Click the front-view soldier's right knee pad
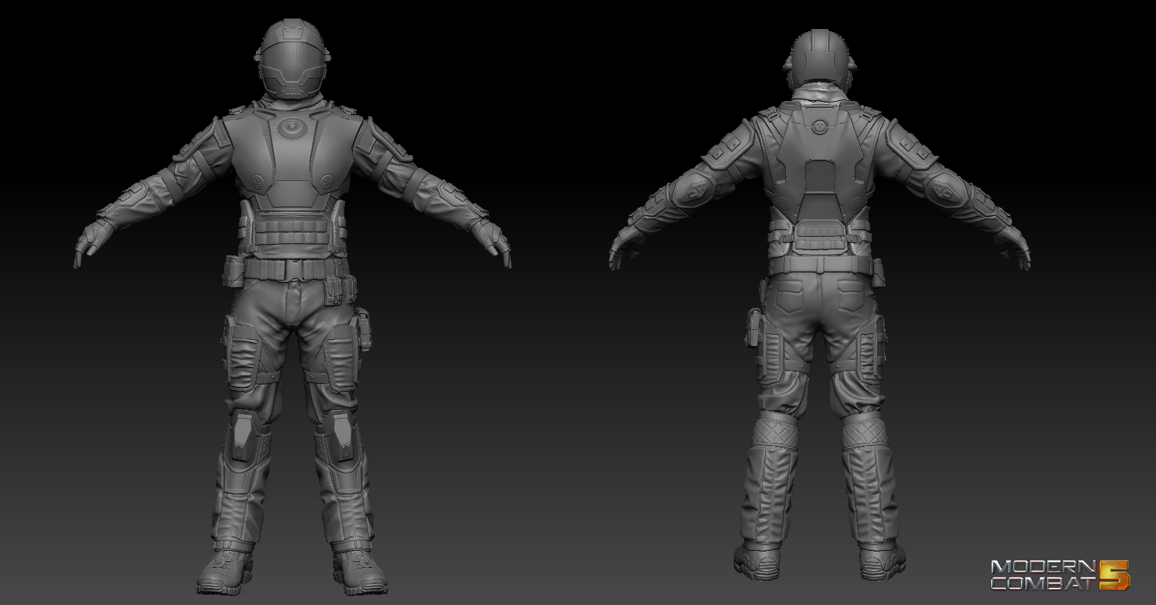 [x=243, y=435]
